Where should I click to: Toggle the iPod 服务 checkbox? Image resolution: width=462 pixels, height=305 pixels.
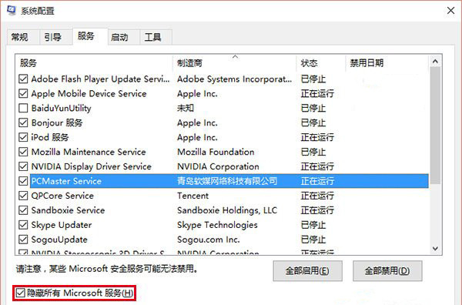click(23, 137)
